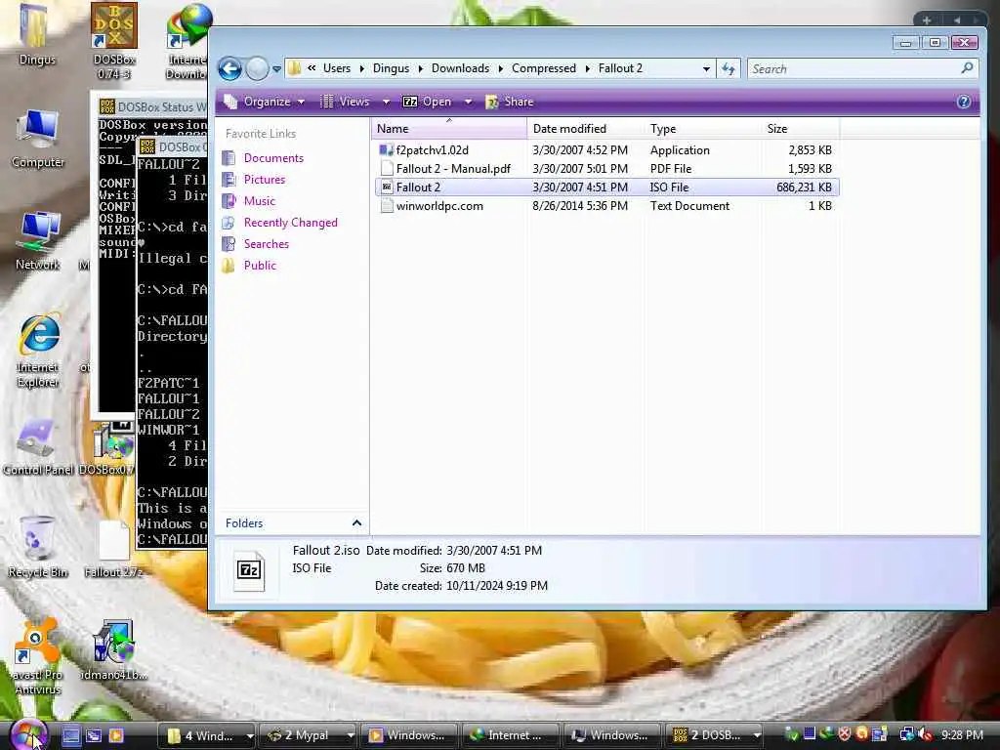Click the Share toolbar button
The width and height of the screenshot is (1000, 750).
click(510, 102)
